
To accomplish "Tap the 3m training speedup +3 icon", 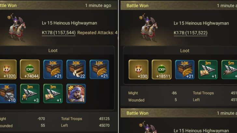I will pos(30,93).
